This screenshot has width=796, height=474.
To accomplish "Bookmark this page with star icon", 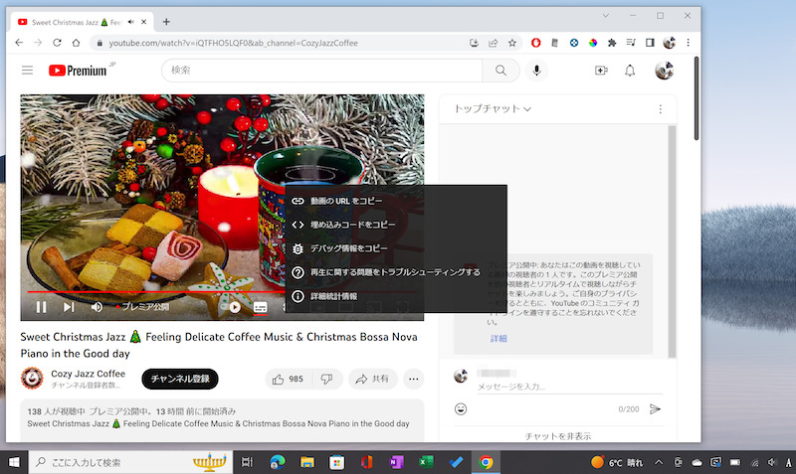I will [x=512, y=43].
